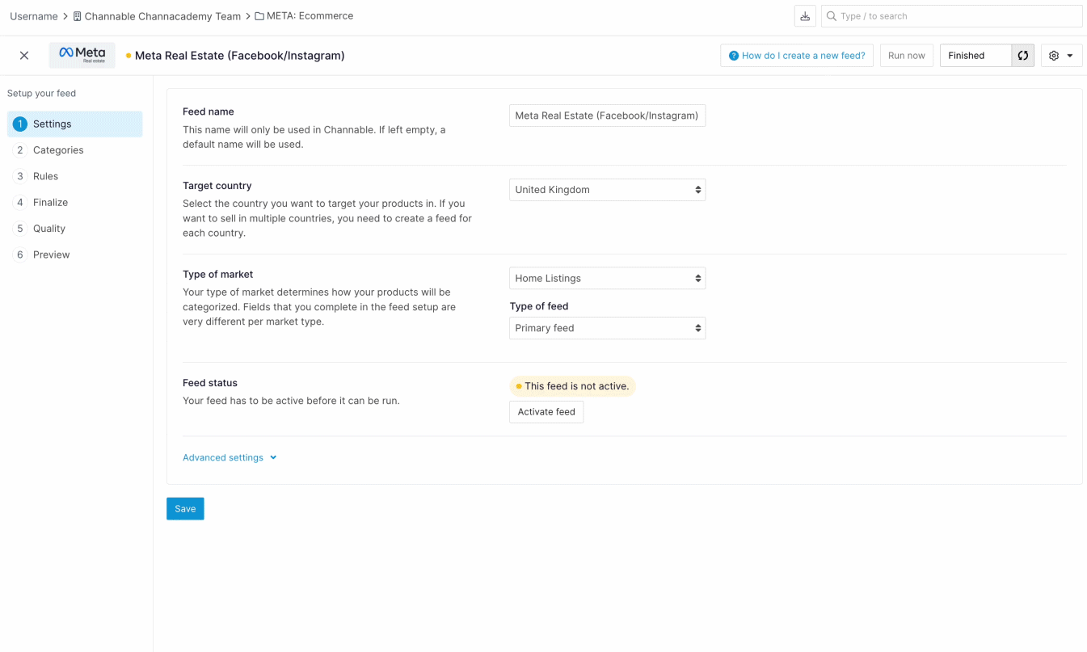The width and height of the screenshot is (1087, 652).
Task: Open the Type of market dropdown
Action: [607, 279]
